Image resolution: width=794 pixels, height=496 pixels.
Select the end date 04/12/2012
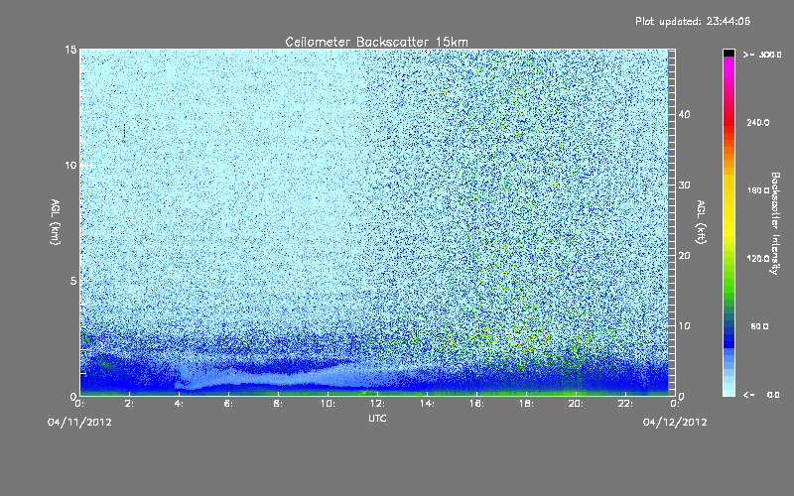coord(675,423)
